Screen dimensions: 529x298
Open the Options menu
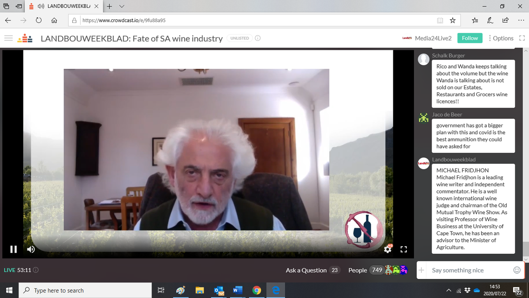click(502, 38)
